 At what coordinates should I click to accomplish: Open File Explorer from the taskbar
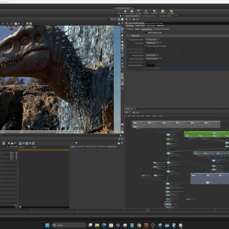pyautogui.click(x=97, y=225)
